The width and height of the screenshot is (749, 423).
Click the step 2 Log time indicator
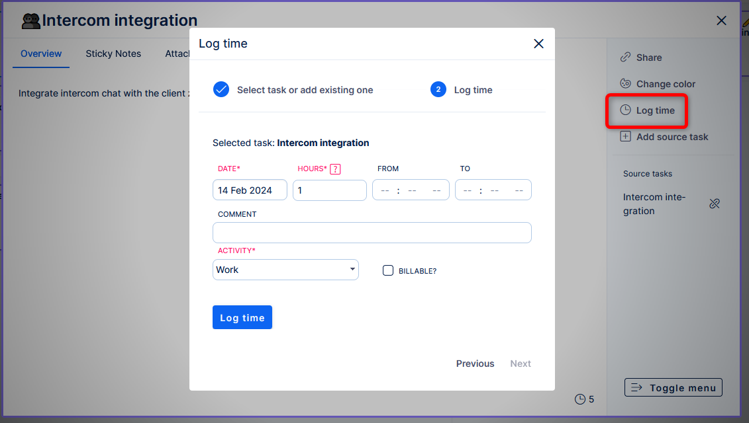click(438, 90)
